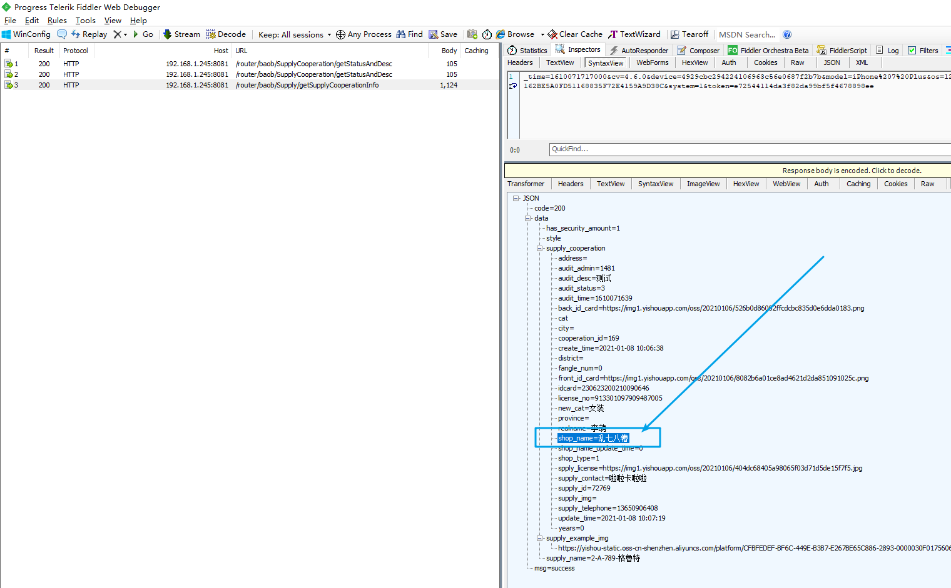The image size is (951, 588).
Task: Click the 'Response body is encoded' decode bar
Action: point(728,170)
